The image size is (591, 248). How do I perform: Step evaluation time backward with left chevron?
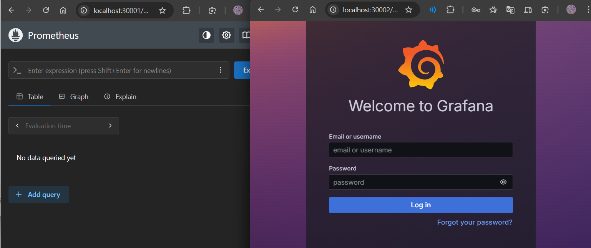tap(17, 126)
